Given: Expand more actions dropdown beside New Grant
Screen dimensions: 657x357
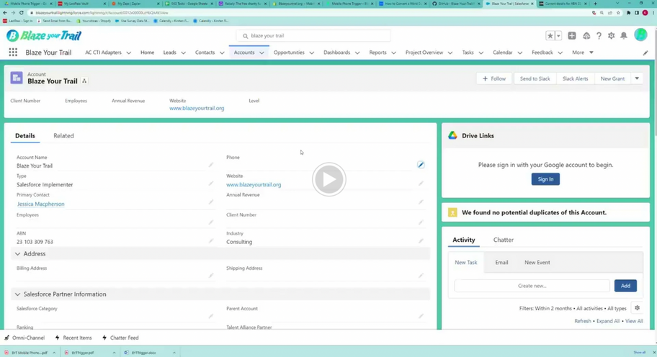Looking at the screenshot, I should (x=637, y=78).
